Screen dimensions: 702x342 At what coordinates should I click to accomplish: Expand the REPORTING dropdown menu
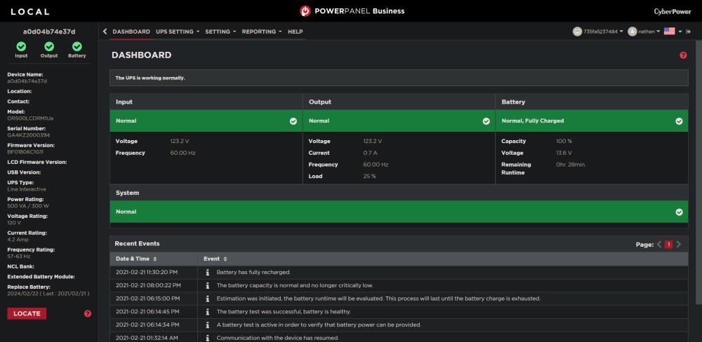click(262, 32)
